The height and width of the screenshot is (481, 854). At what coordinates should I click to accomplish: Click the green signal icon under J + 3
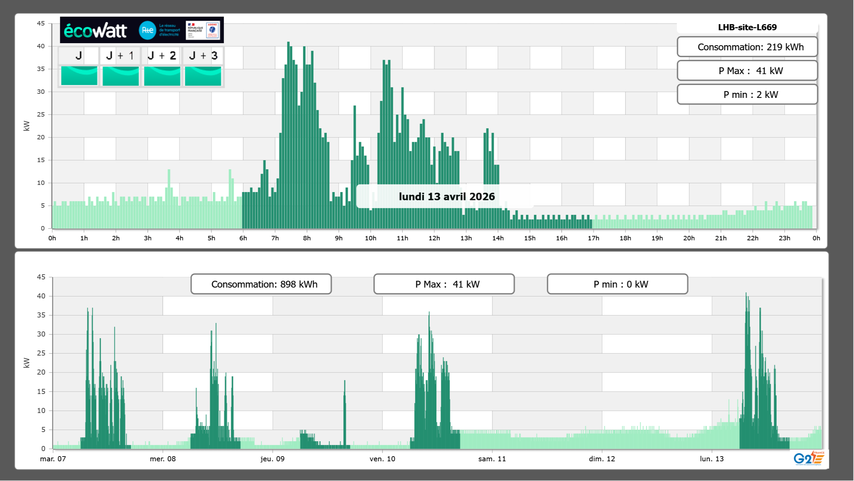(x=203, y=76)
